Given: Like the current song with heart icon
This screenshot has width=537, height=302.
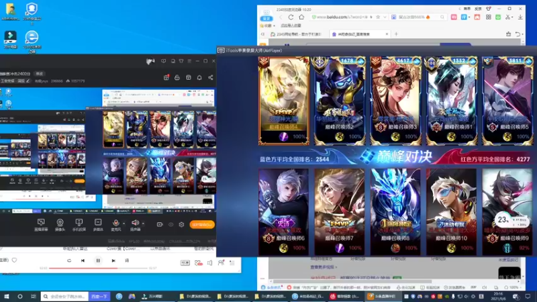Looking at the screenshot, I should click(14, 260).
